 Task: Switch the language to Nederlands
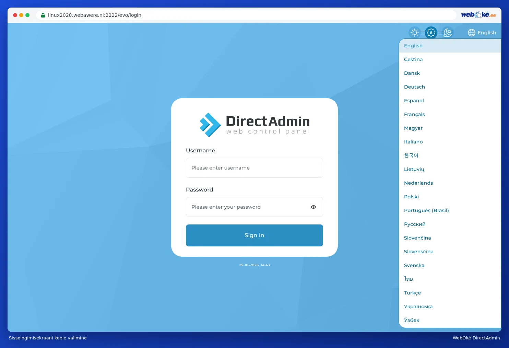[x=450, y=183]
